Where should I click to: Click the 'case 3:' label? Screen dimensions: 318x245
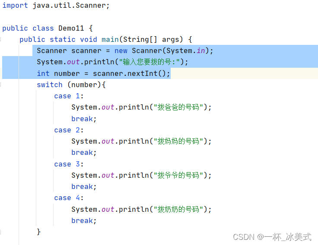(x=69, y=164)
